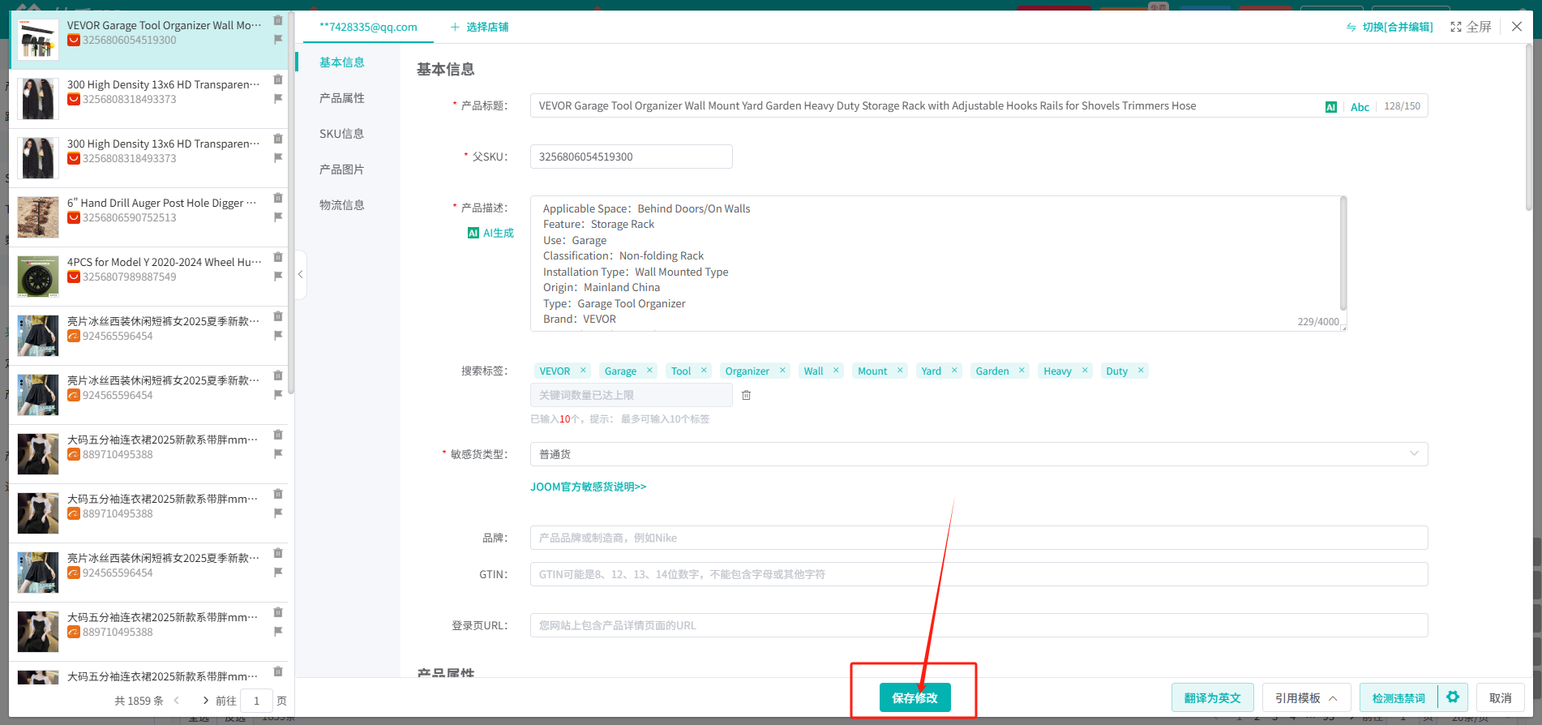Remove the Mount search tag

900,371
